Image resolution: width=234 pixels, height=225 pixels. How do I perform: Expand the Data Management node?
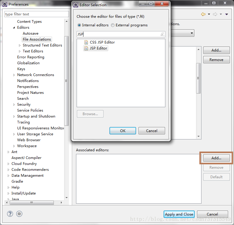8,176
